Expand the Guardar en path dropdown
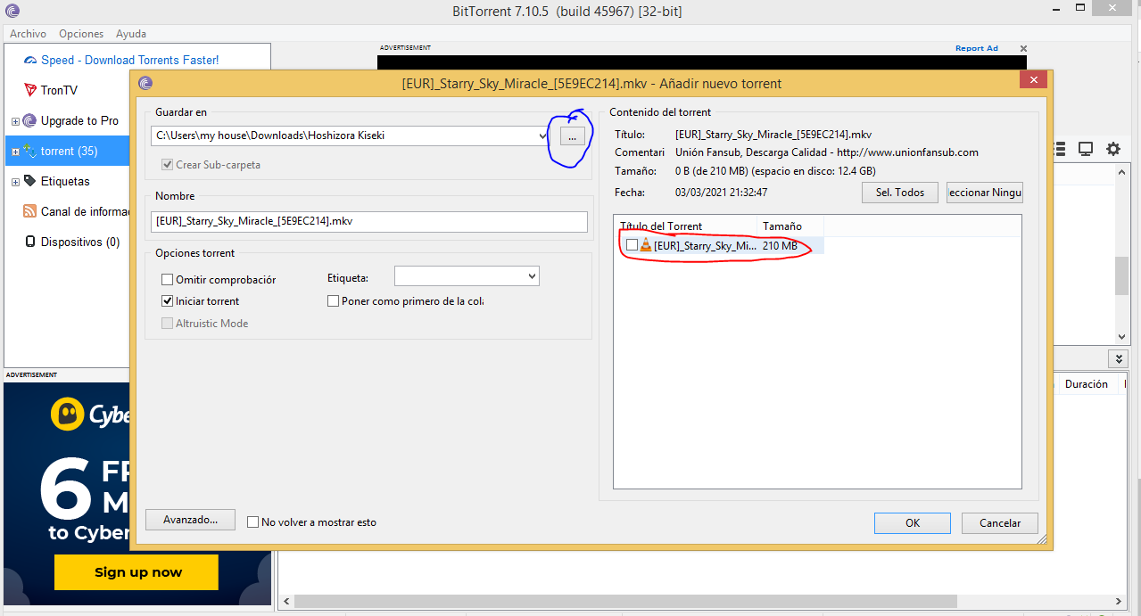 [x=543, y=136]
